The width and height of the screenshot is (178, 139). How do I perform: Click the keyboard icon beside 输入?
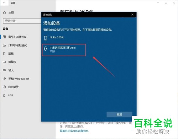pos(4,70)
